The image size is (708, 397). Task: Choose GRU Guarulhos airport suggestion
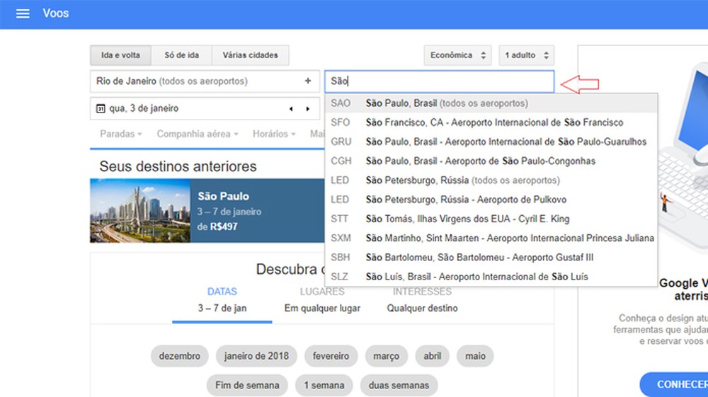[x=491, y=142]
